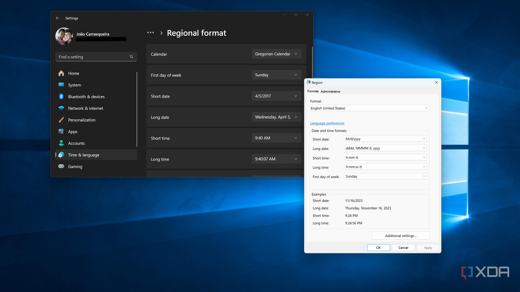Open Accounts via person icon
Viewport: 520px width, 292px height.
(x=61, y=143)
